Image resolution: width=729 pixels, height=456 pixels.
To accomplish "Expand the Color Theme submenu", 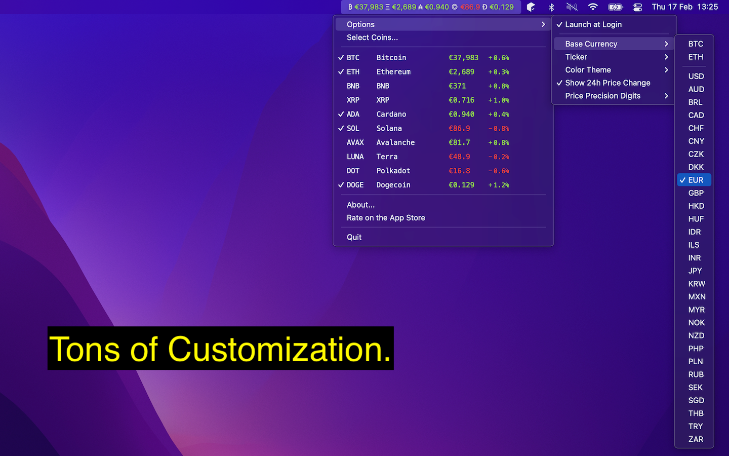I will (588, 70).
